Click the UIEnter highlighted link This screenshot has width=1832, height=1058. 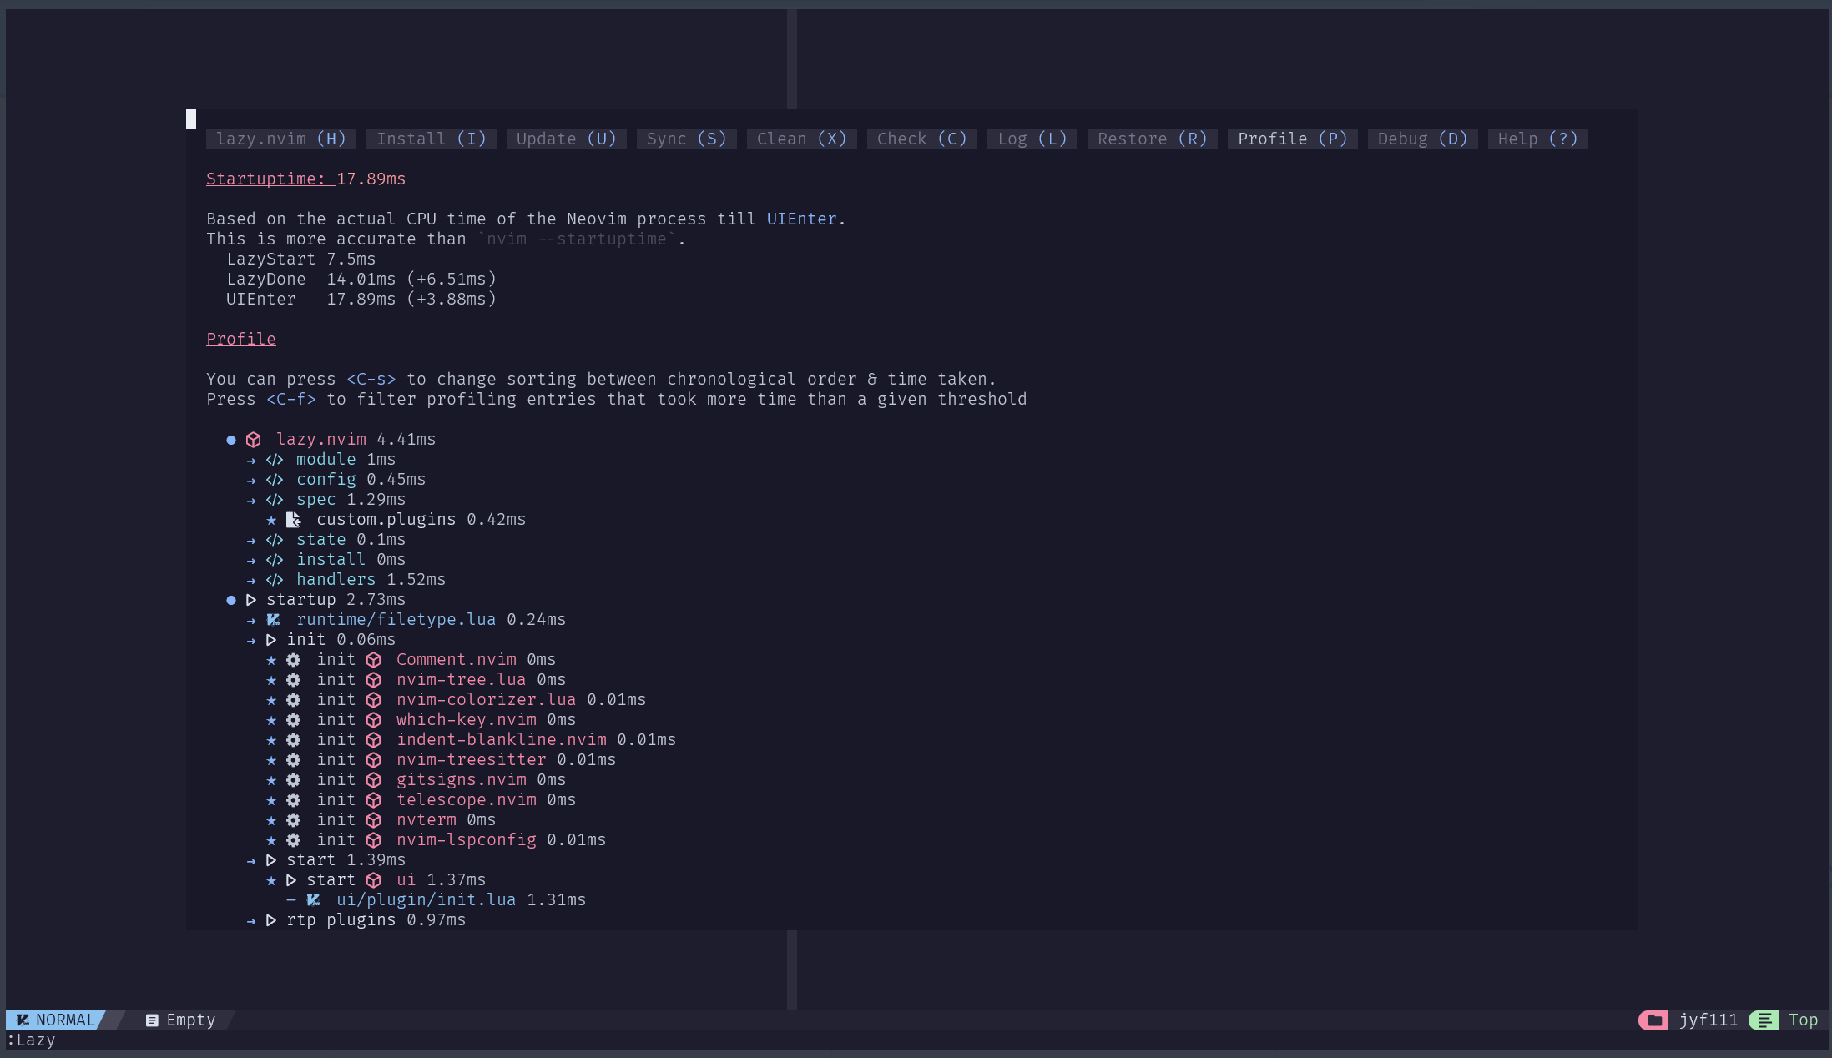click(x=801, y=219)
